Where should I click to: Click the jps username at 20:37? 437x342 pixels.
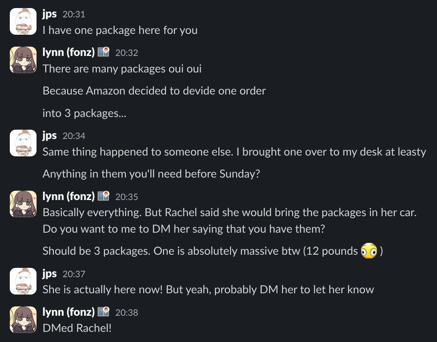[49, 273]
